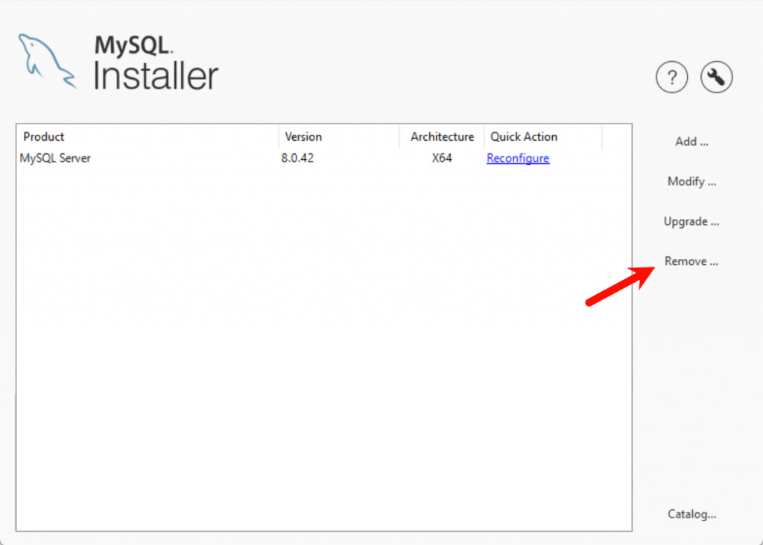Click the MySQL wordmark text
Screen dimensions: 763x545
134,46
